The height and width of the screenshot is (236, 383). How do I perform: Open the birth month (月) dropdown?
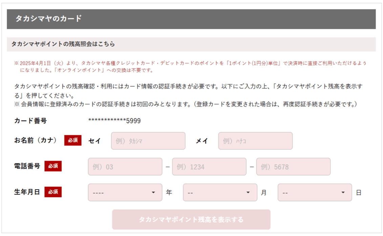[x=220, y=193]
